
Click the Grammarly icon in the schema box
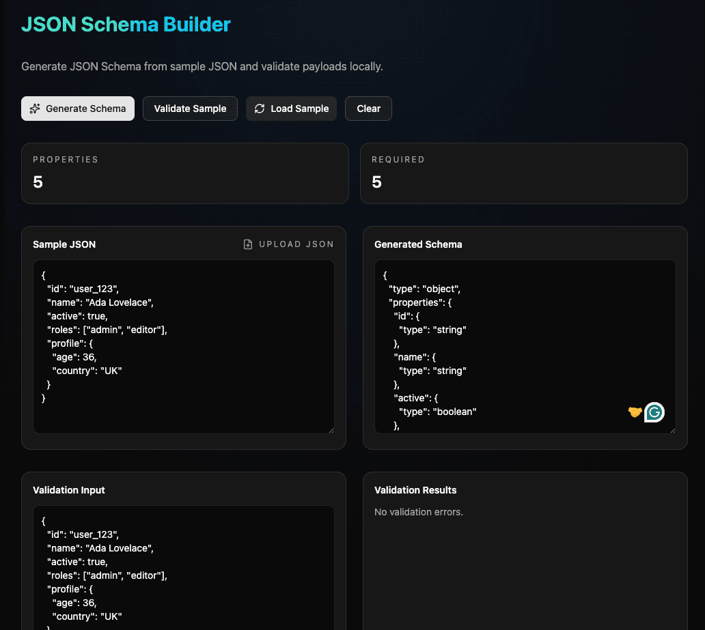654,412
